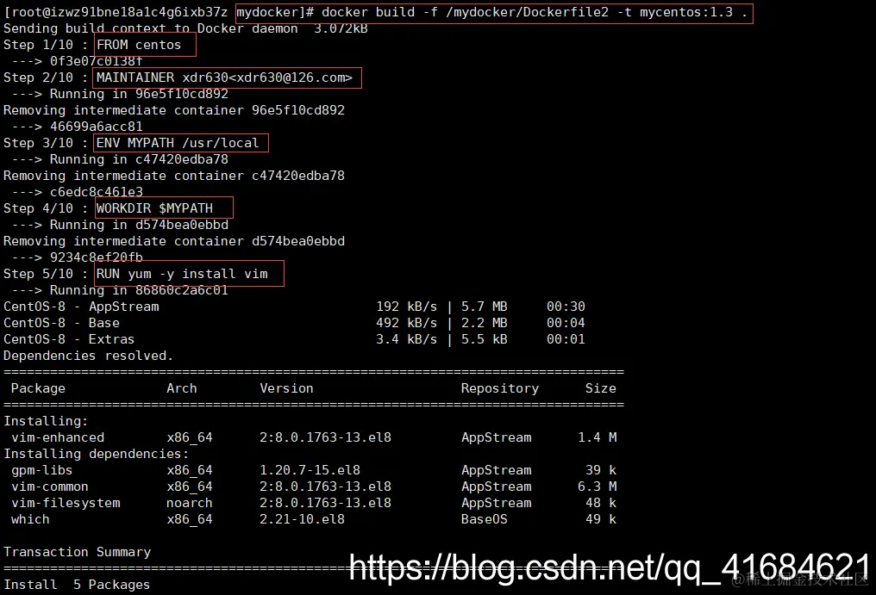Click the '00:30' elapsed time
Viewport: 876px width, 595px height.
[566, 307]
